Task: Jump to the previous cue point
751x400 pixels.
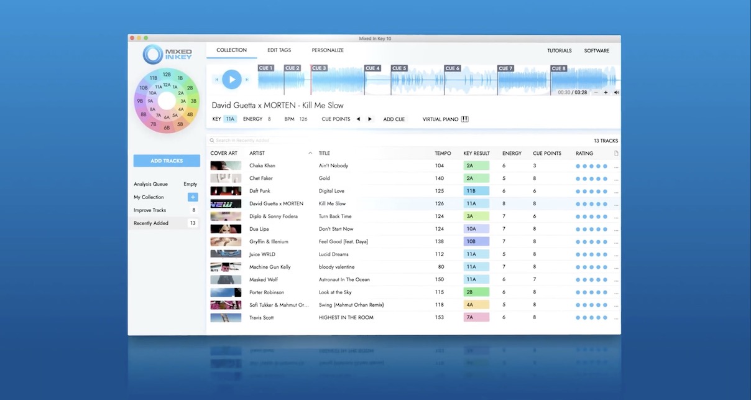Action: click(x=358, y=119)
